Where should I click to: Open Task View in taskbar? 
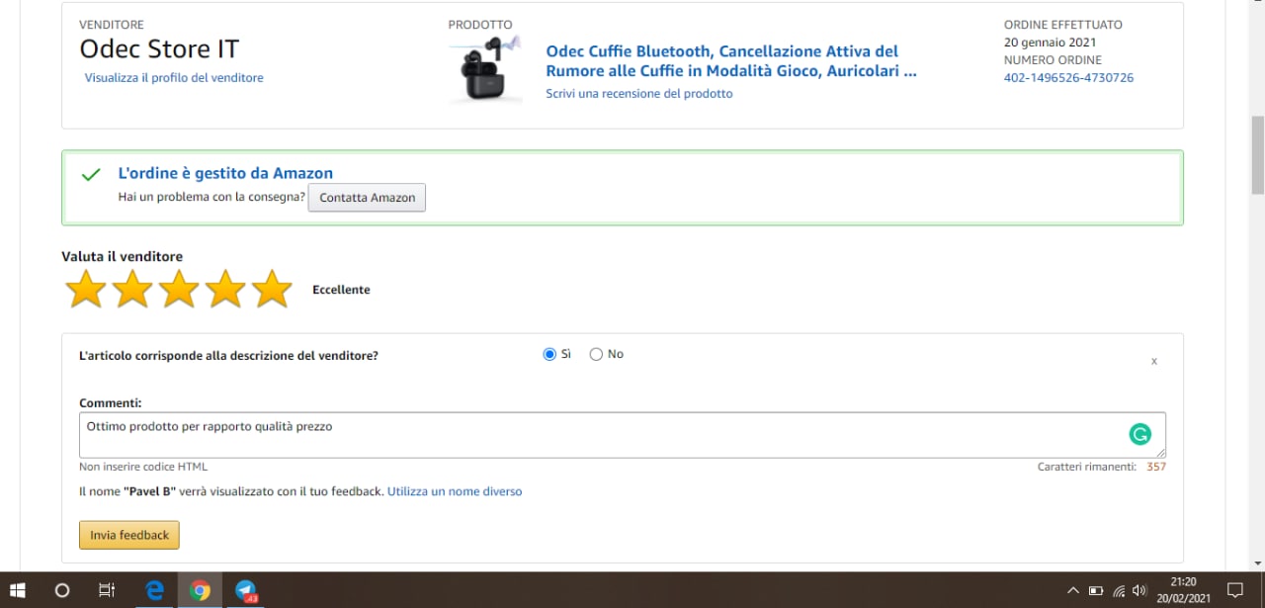[x=107, y=590]
